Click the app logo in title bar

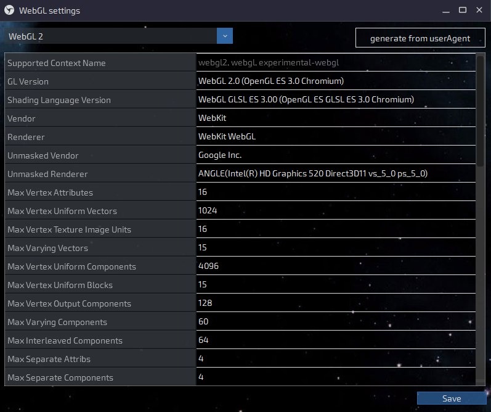coord(9,10)
